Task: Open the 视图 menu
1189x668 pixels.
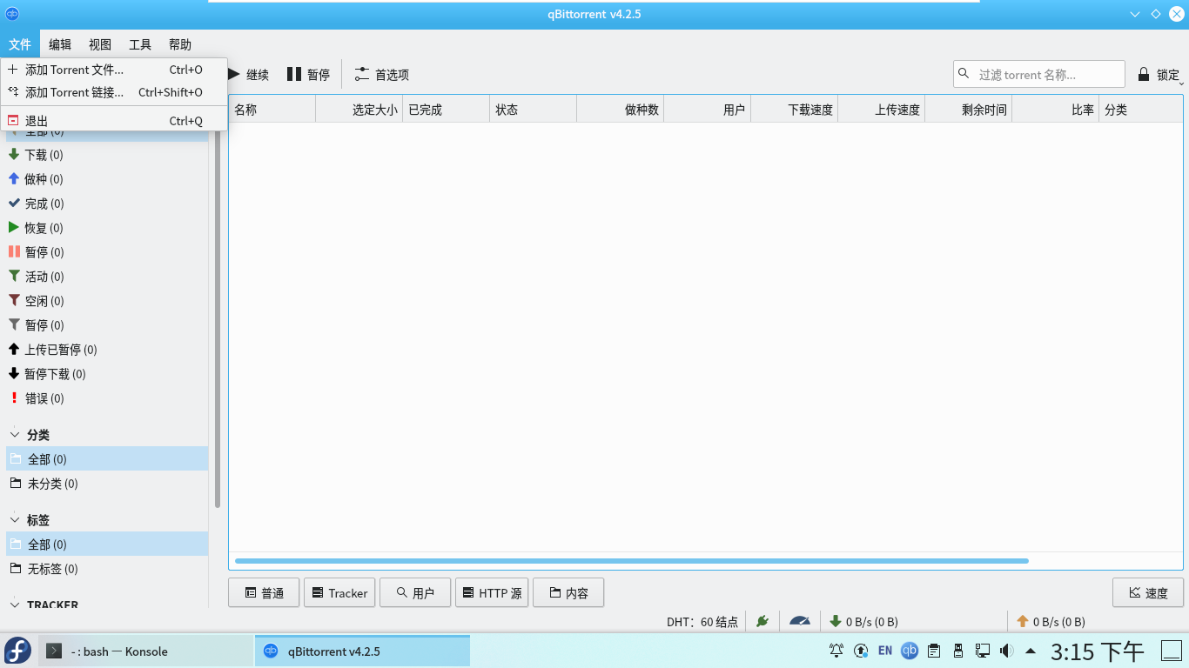Action: 99,44
